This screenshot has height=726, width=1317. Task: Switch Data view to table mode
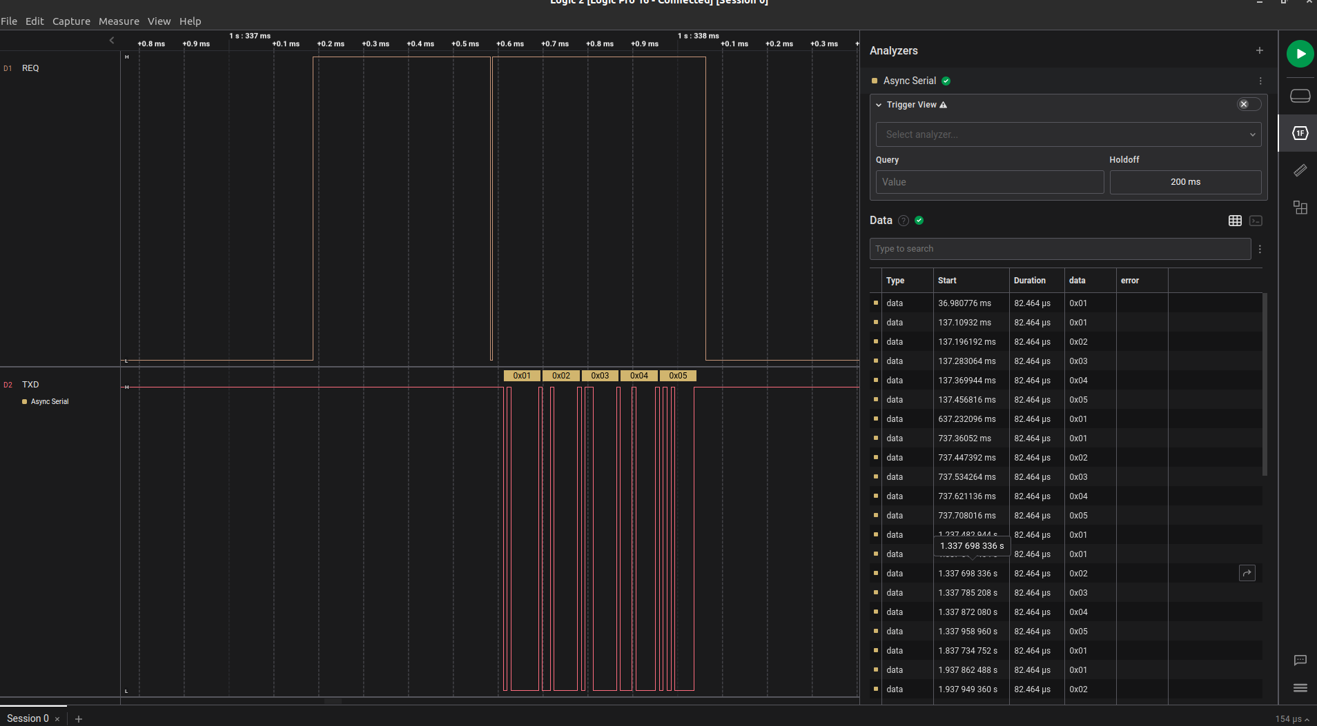point(1235,221)
